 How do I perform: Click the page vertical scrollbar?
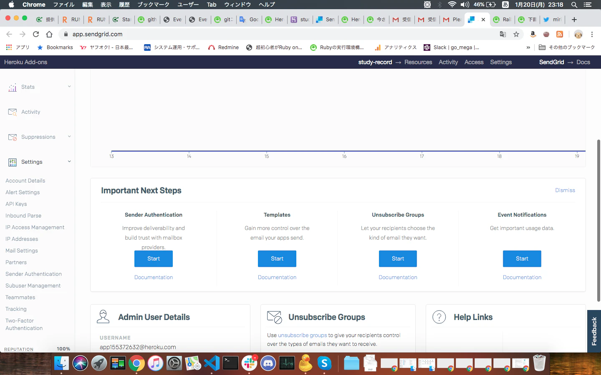pyautogui.click(x=598, y=220)
